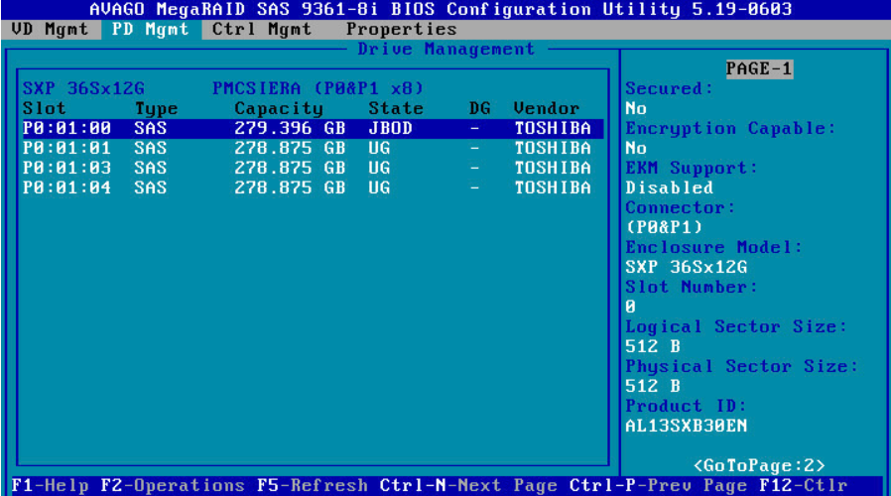This screenshot has width=891, height=496.
Task: Click the PAGE-1 indicator
Action: (x=759, y=68)
